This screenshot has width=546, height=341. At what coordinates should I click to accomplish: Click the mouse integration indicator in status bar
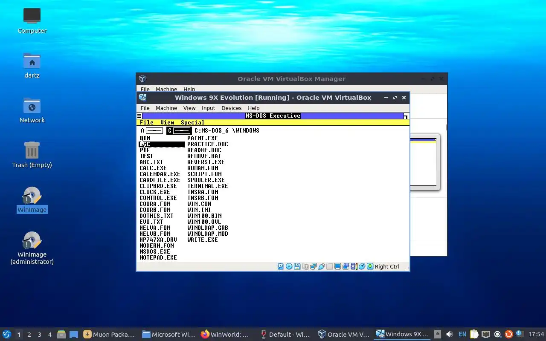[362, 266]
